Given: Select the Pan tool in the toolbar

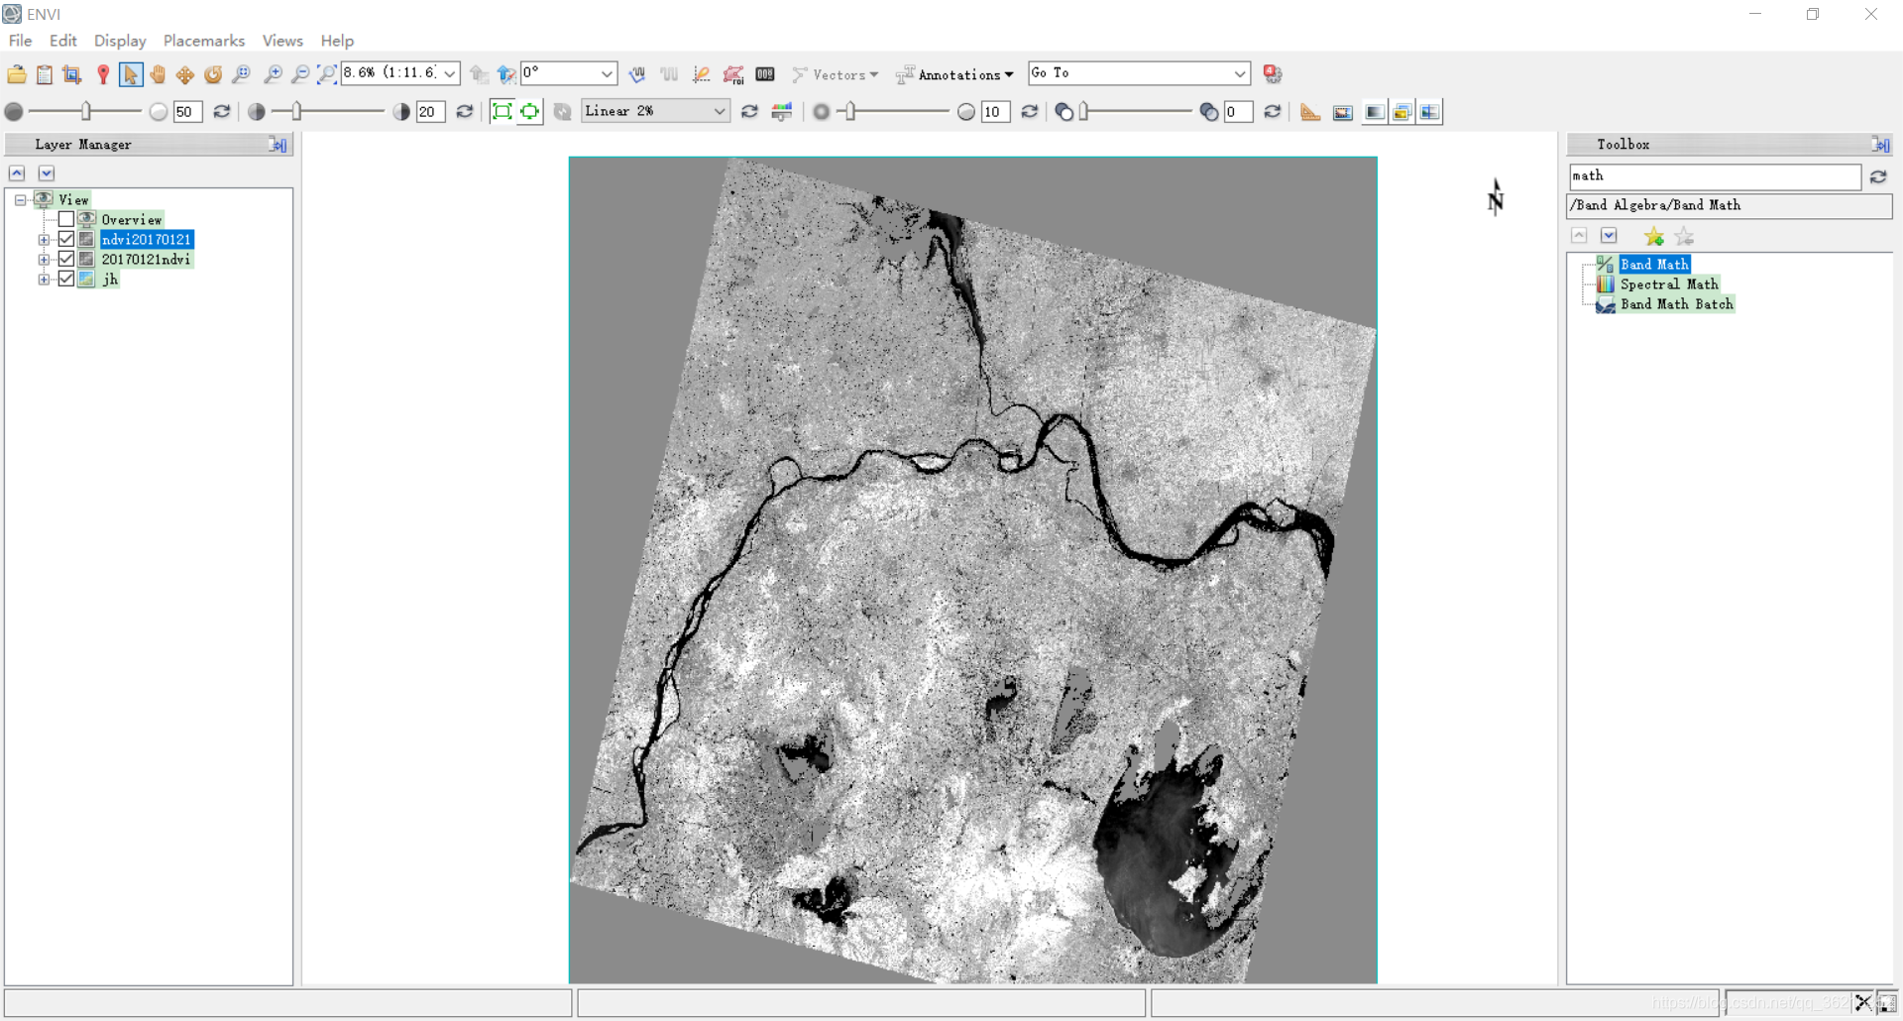Looking at the screenshot, I should 159,74.
